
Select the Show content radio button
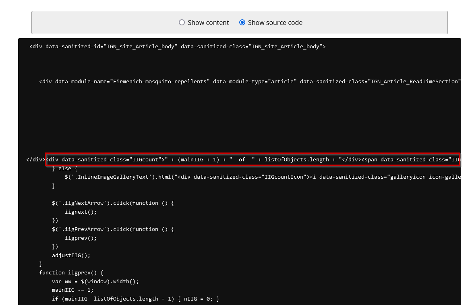pyautogui.click(x=182, y=23)
